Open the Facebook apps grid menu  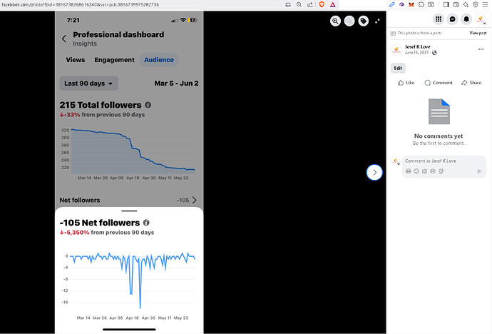(439, 19)
